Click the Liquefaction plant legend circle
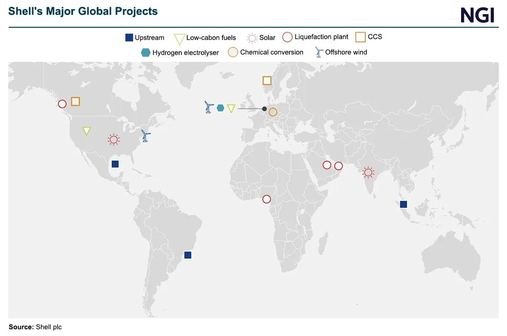This screenshot has width=507, height=336. [x=287, y=37]
